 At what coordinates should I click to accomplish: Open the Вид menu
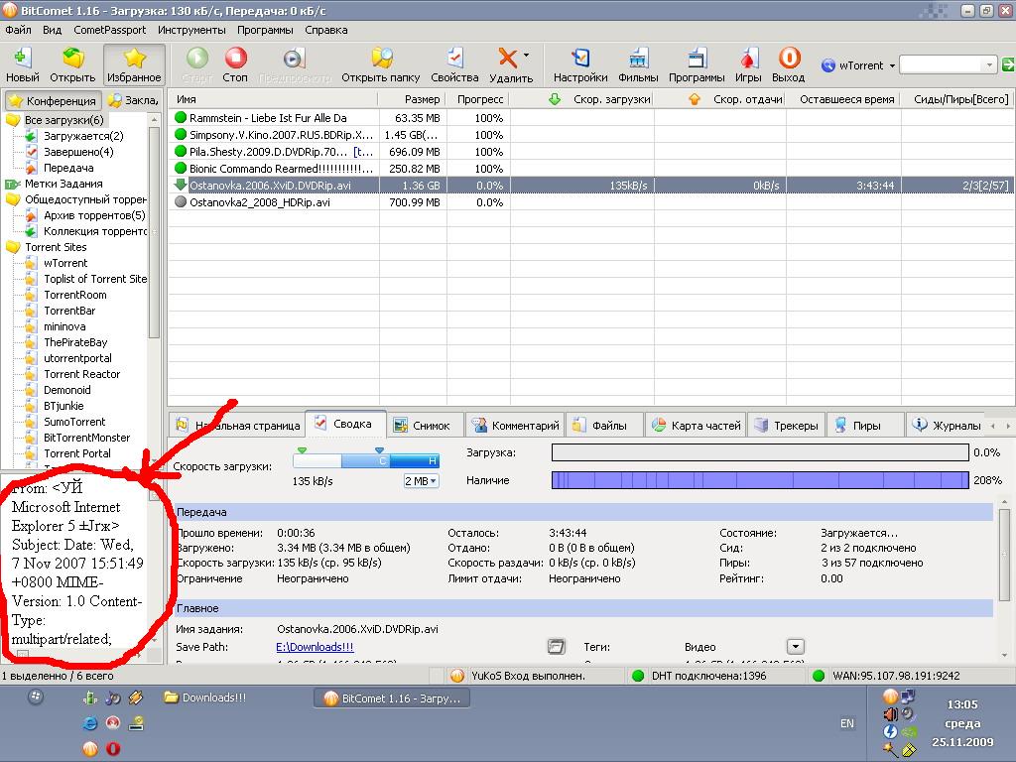(x=52, y=30)
